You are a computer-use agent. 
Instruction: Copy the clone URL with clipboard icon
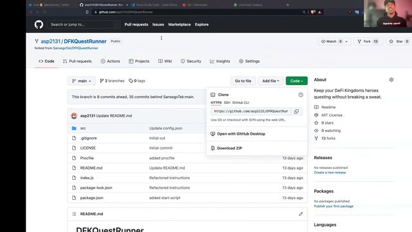click(x=296, y=111)
